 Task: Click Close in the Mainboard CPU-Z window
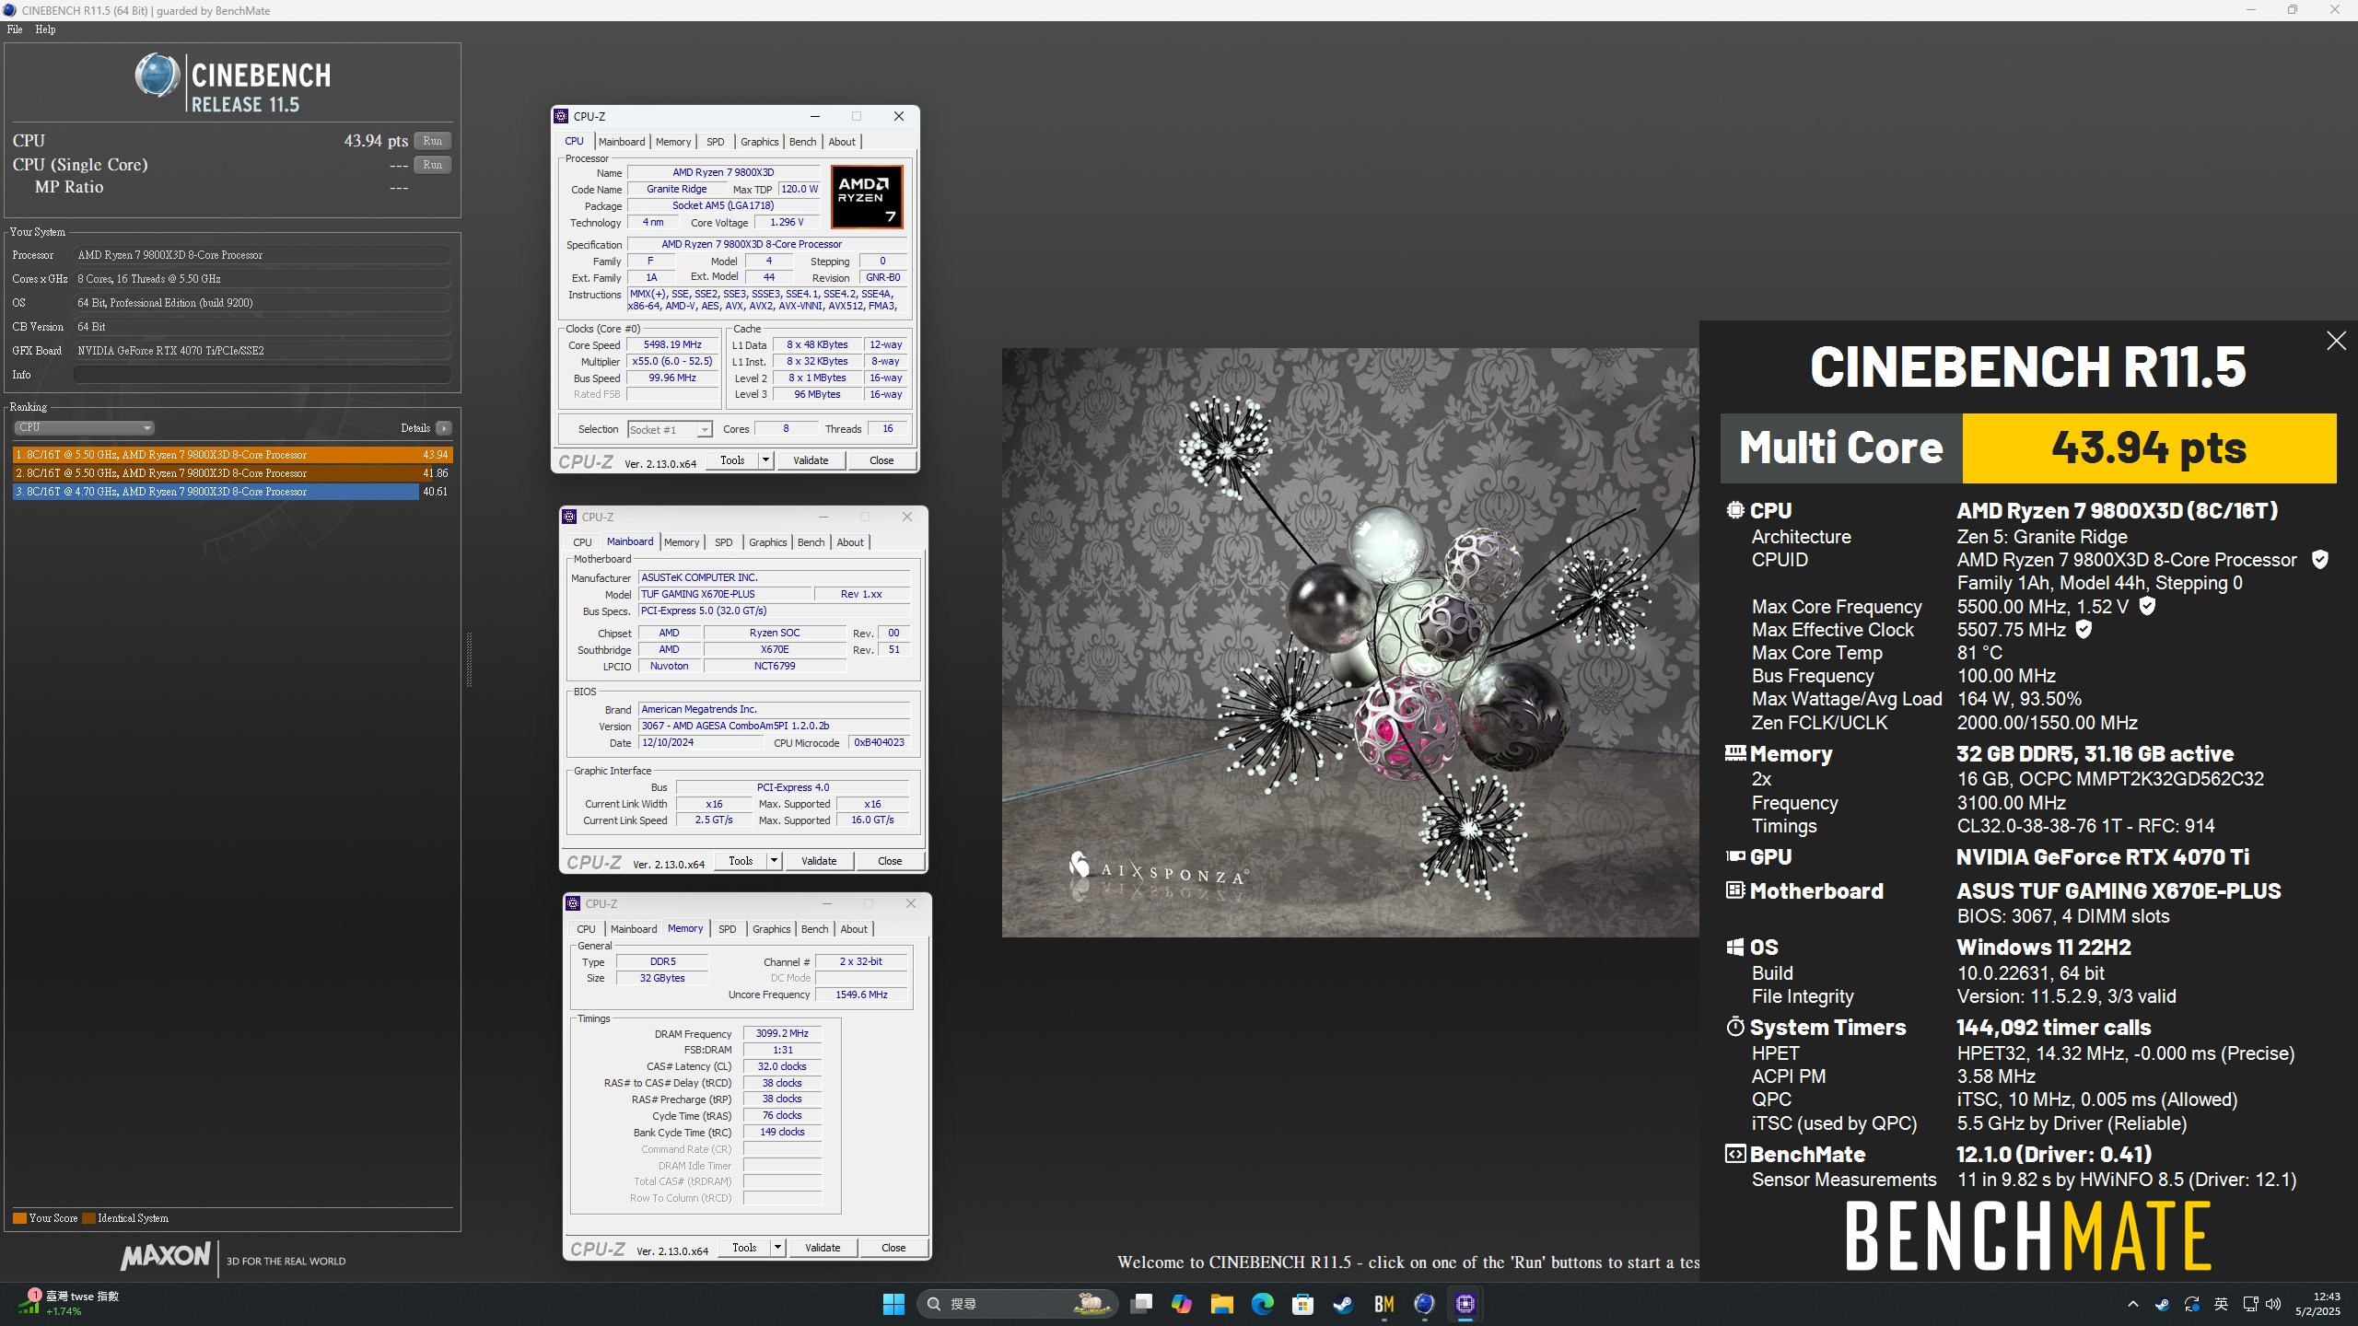[x=890, y=861]
